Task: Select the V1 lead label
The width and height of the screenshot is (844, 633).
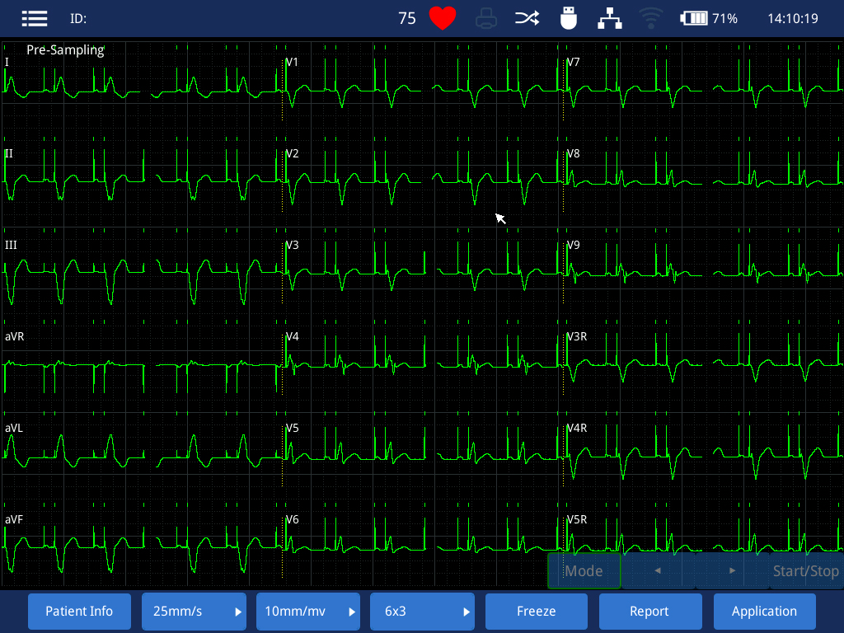Action: click(x=292, y=62)
